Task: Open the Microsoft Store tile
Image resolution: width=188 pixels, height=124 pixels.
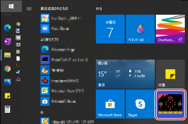Action: [x=110, y=104]
